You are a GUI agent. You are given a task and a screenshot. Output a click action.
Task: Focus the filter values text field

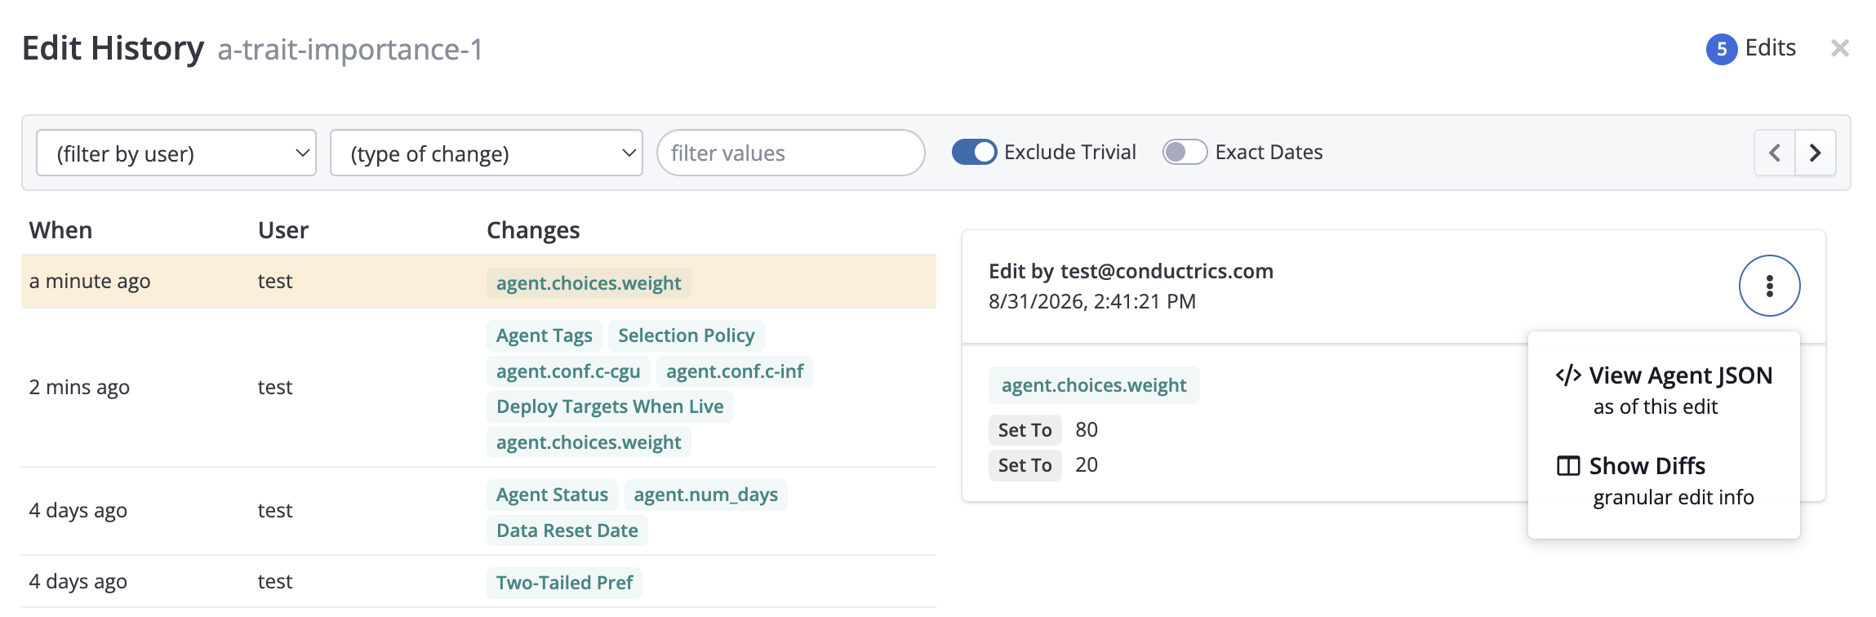tap(790, 153)
